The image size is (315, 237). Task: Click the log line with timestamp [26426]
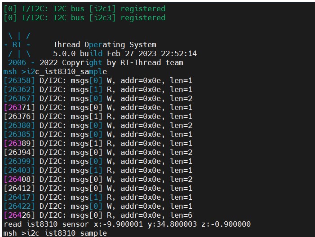(x=98, y=215)
